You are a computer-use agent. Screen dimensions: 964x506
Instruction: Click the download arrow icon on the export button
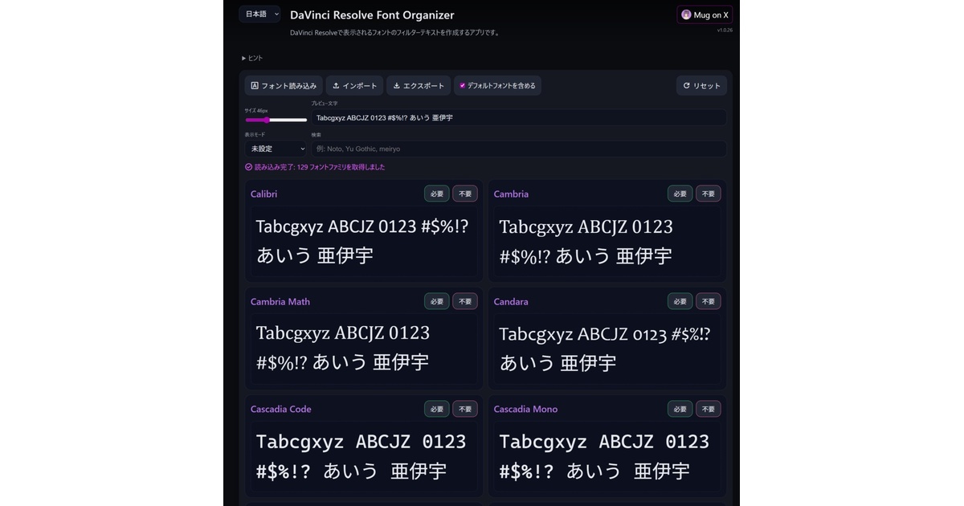395,85
